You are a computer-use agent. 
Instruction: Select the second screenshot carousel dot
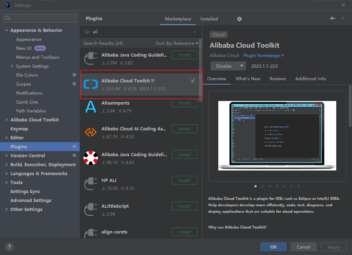(x=263, y=186)
